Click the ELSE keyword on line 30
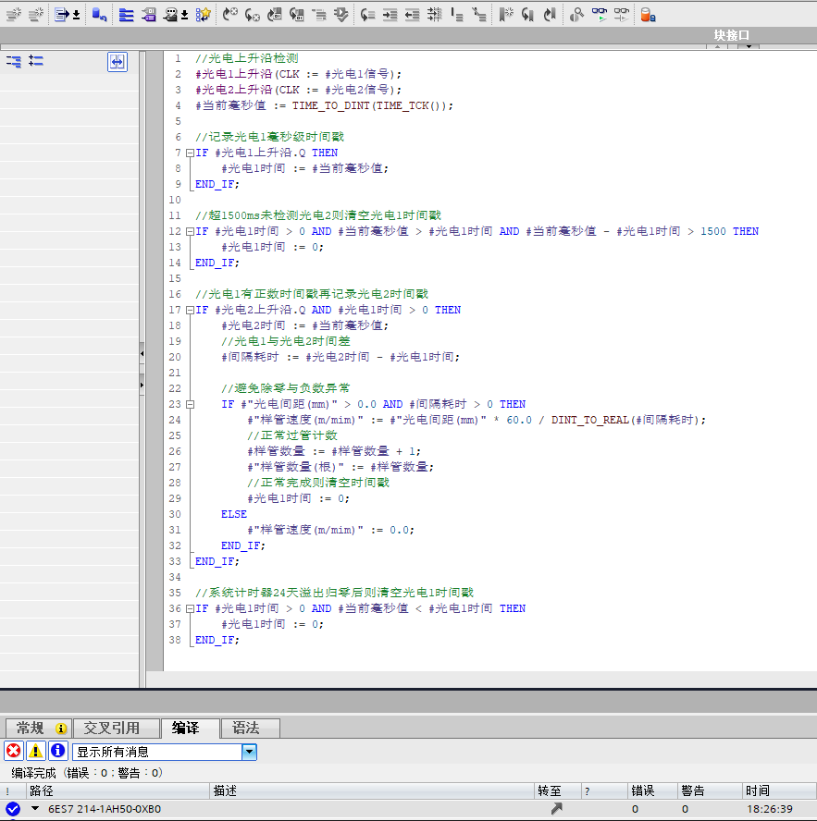Screen dimensions: 817x821 [x=234, y=514]
